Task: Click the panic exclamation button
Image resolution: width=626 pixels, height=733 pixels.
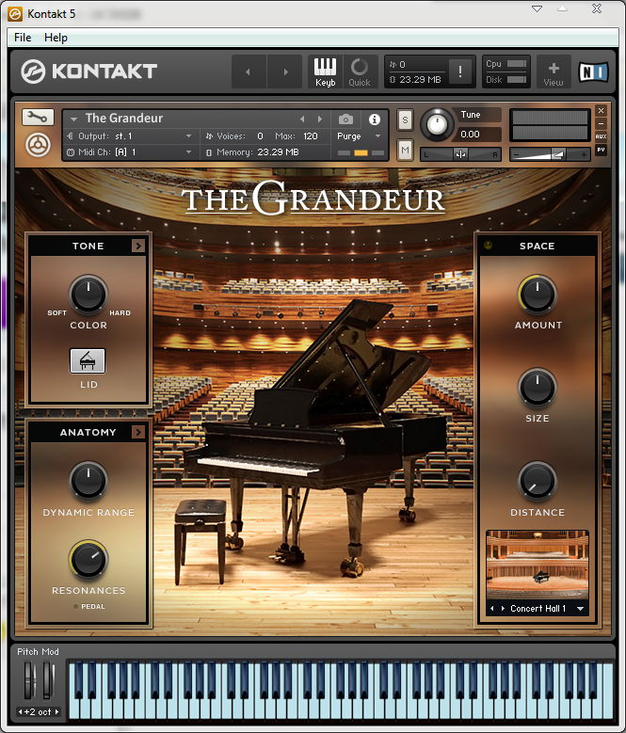Action: click(460, 72)
